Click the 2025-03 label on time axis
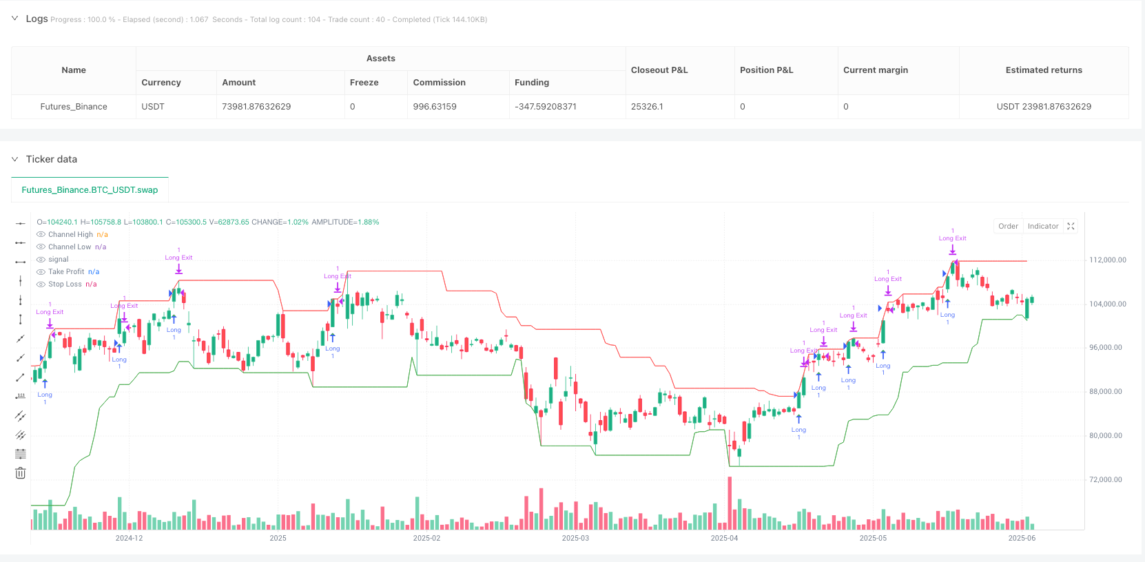1145x562 pixels. (x=575, y=538)
